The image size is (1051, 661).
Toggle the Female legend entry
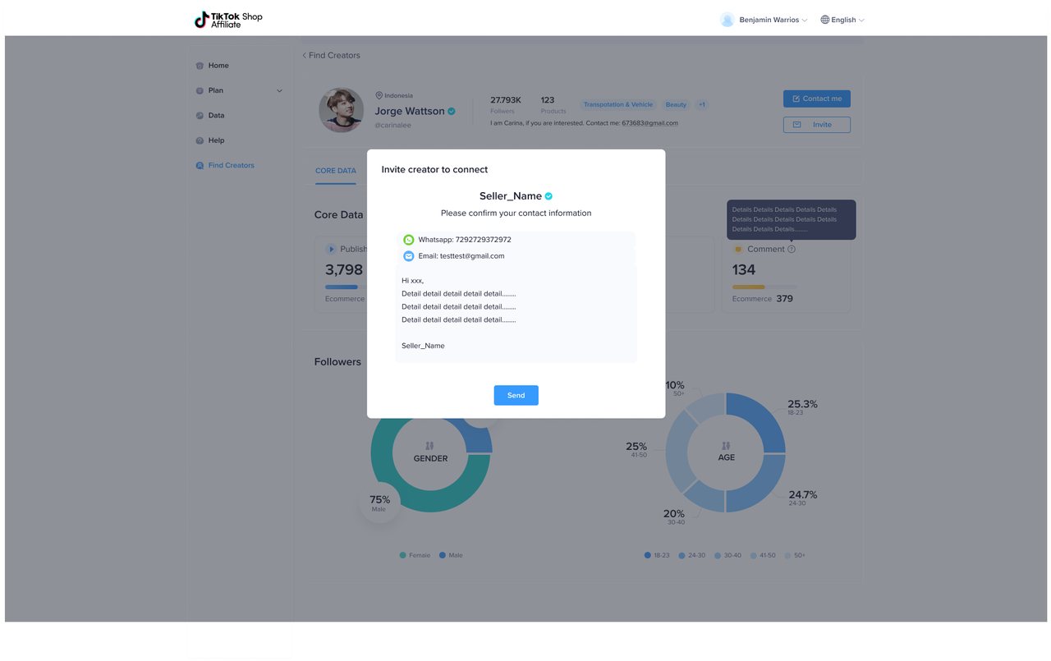tap(415, 555)
